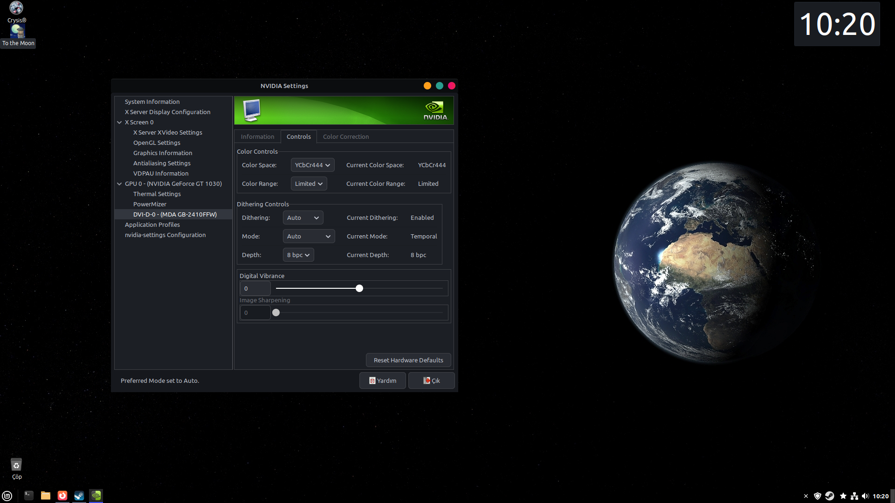Viewport: 895px width, 503px height.
Task: Click the NVIDIA Settings taskbar icon
Action: [96, 496]
